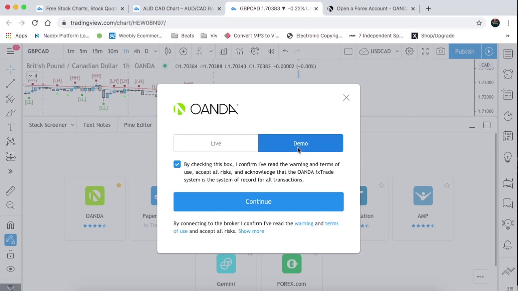The height and width of the screenshot is (291, 518).
Task: Switch chart to 4h interval
Action: tap(137, 51)
